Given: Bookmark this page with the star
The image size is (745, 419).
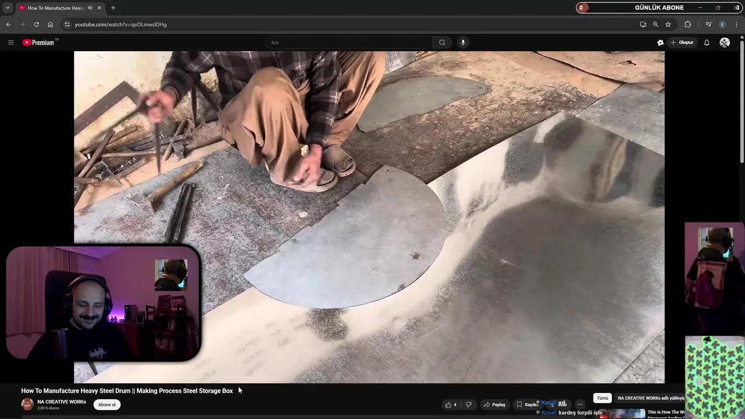Looking at the screenshot, I should point(668,24).
